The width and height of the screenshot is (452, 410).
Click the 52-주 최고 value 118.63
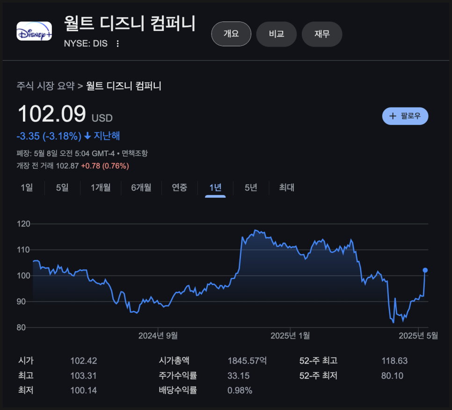pos(394,360)
